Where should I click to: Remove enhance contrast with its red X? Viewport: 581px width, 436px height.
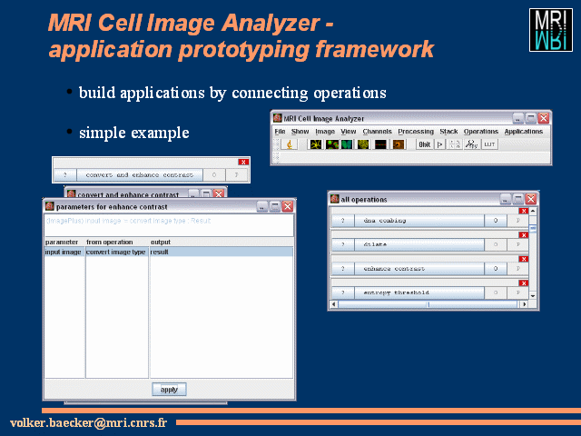[x=523, y=259]
